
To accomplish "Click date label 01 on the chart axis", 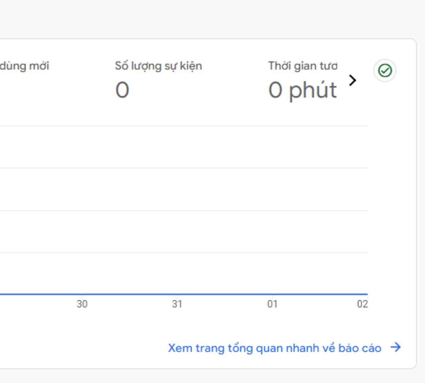I will [x=272, y=304].
